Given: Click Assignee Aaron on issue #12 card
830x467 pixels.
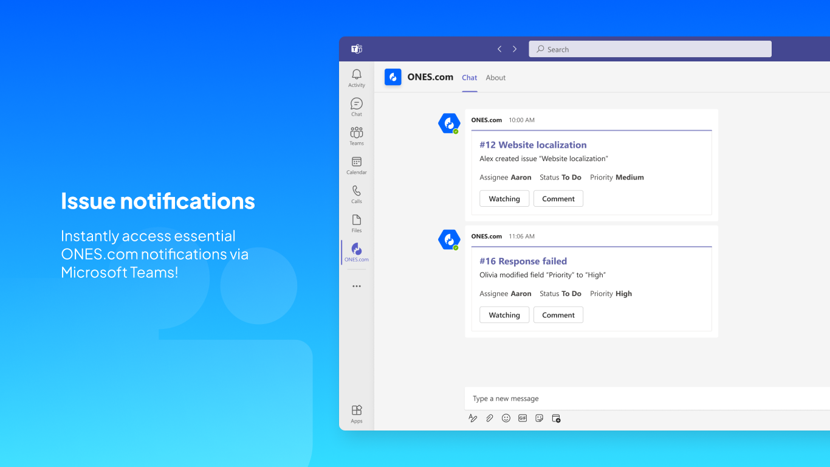Looking at the screenshot, I should [x=506, y=178].
